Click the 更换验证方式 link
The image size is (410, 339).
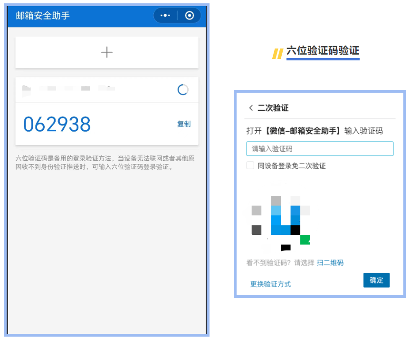coord(270,284)
